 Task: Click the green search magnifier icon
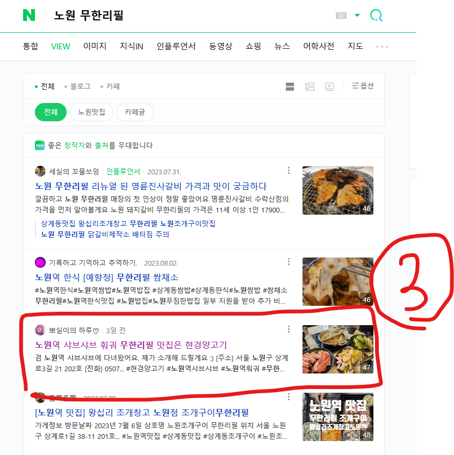(x=376, y=16)
